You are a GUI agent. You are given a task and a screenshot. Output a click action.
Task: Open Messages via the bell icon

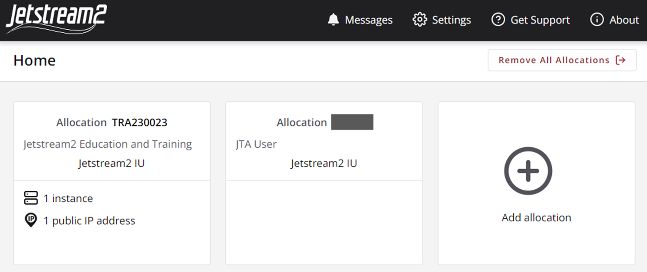point(334,20)
